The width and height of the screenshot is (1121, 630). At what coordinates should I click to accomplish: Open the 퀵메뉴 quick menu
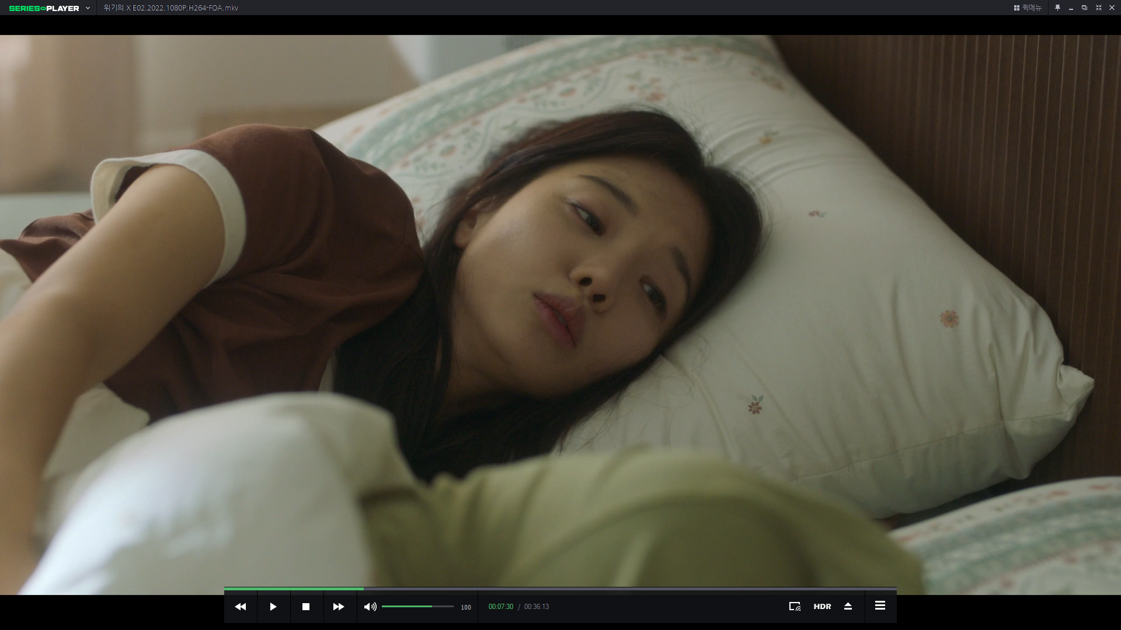1028,8
